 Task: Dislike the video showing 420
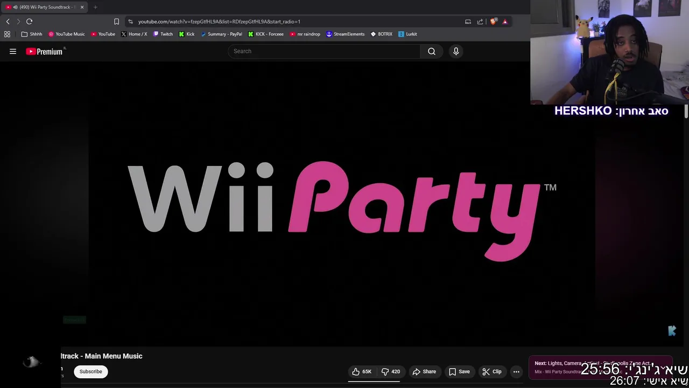click(391, 371)
